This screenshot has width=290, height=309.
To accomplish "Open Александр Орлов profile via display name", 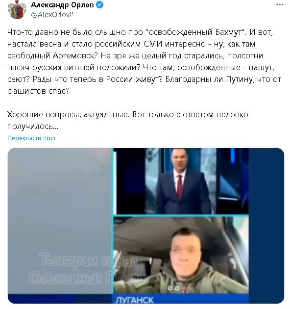I will pyautogui.click(x=62, y=5).
